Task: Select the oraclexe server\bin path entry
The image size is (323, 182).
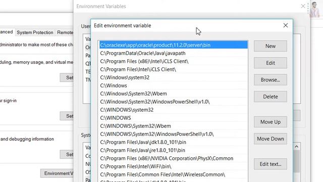Action: [x=173, y=45]
